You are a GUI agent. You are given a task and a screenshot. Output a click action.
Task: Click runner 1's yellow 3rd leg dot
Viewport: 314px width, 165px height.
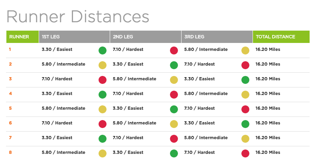(245, 50)
